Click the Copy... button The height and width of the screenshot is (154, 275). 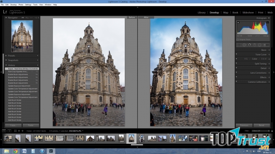(x=13, y=125)
